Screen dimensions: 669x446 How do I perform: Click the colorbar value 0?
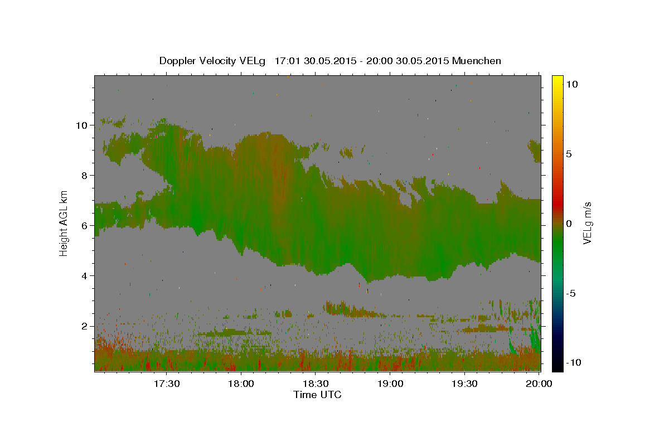tap(569, 224)
